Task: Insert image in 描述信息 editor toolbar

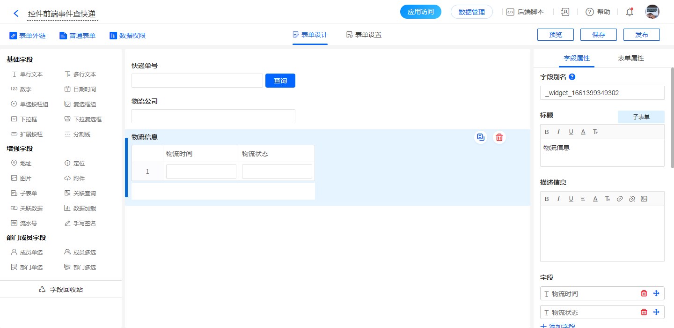Action: click(x=644, y=199)
